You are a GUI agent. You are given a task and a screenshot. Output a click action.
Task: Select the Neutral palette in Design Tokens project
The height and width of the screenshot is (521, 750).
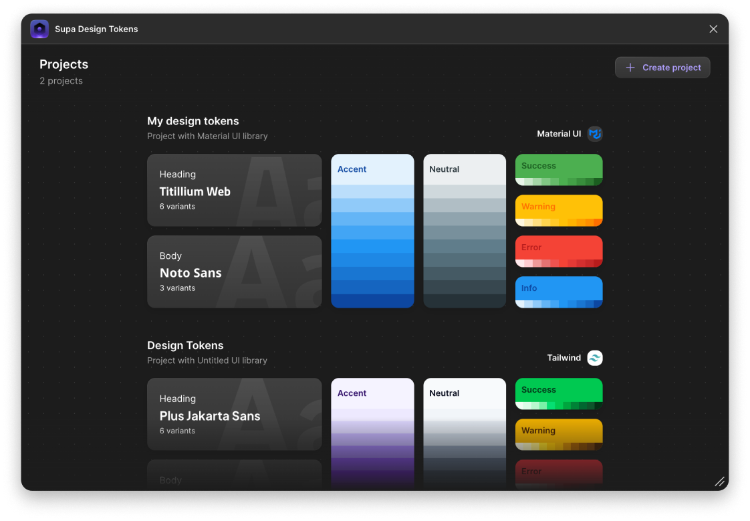tap(465, 433)
